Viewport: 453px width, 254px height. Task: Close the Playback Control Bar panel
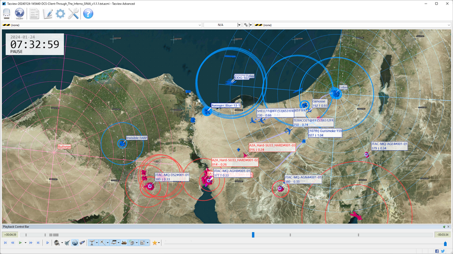click(x=448, y=226)
